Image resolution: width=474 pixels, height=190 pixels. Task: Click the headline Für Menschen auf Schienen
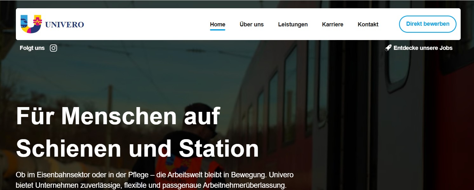137,132
